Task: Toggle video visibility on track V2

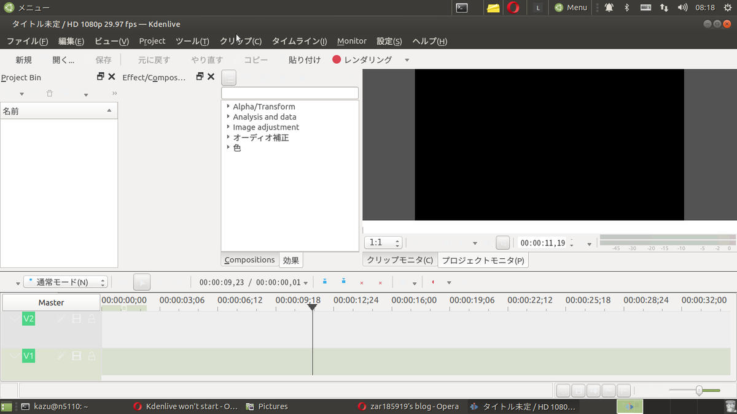Action: [x=76, y=319]
